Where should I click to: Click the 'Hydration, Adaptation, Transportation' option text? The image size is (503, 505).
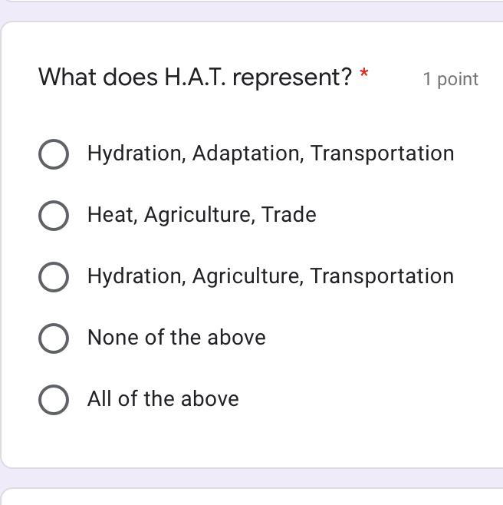pyautogui.click(x=270, y=153)
